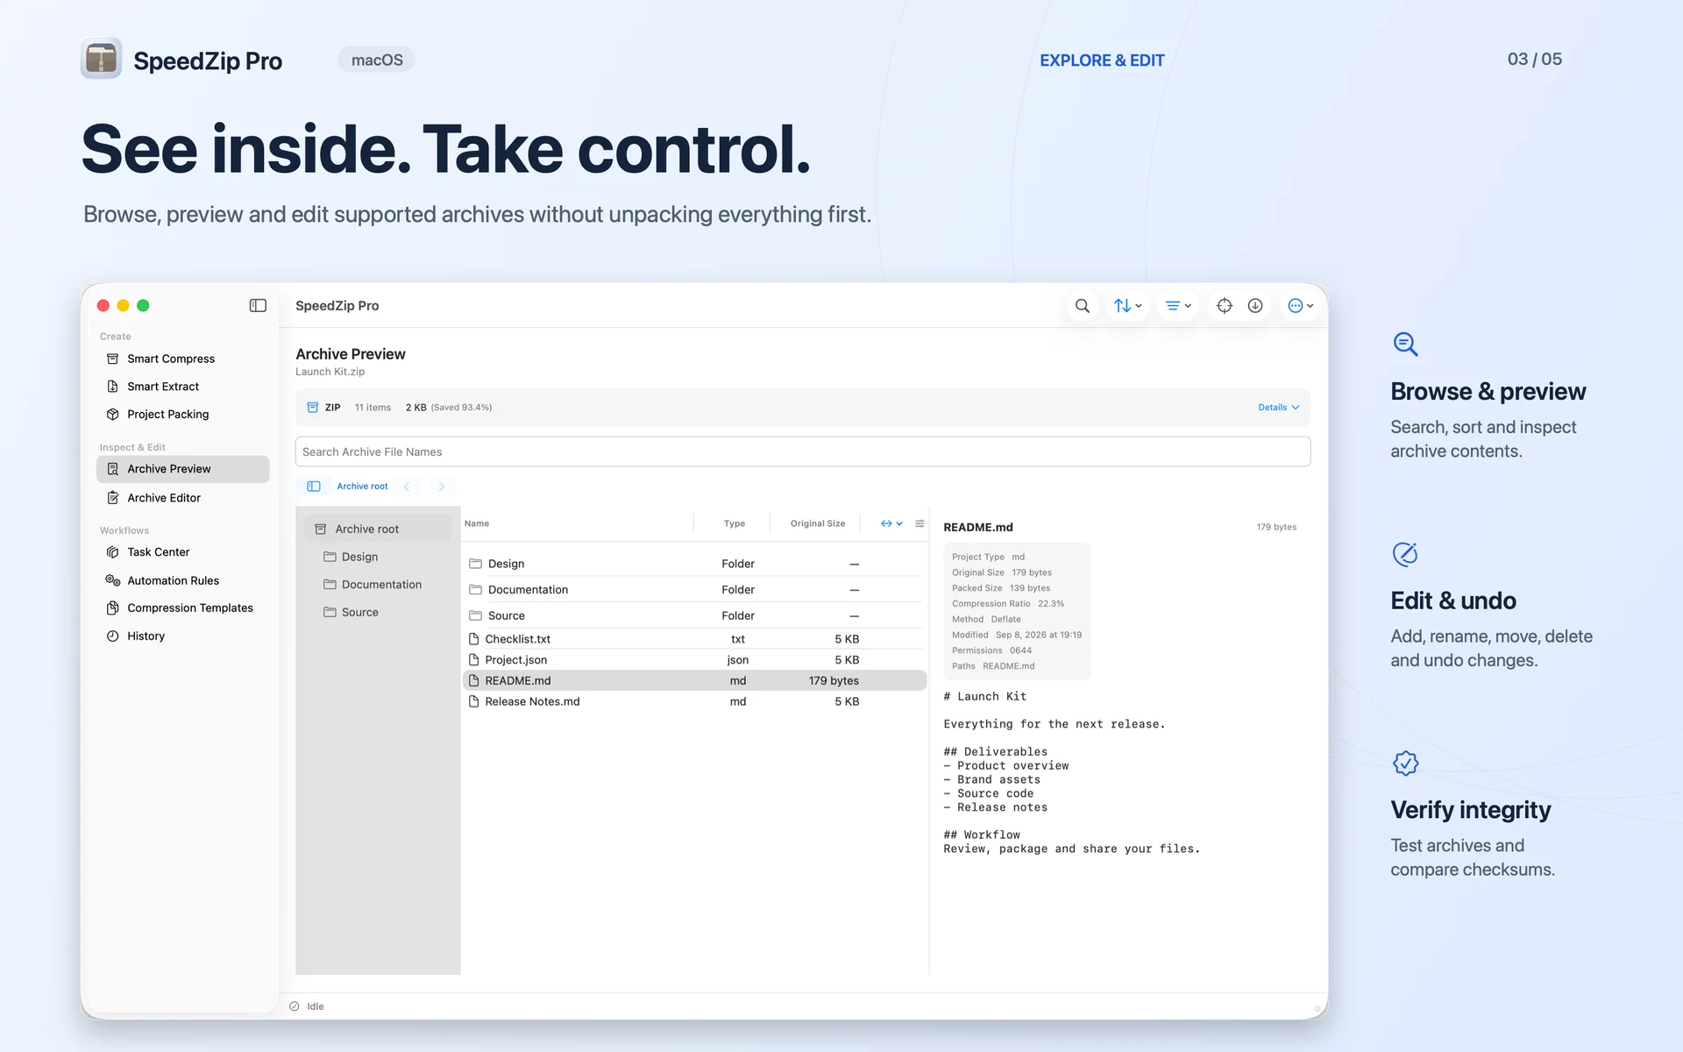This screenshot has height=1052, width=1683.
Task: Click the Project Packing cube icon
Action: point(113,414)
